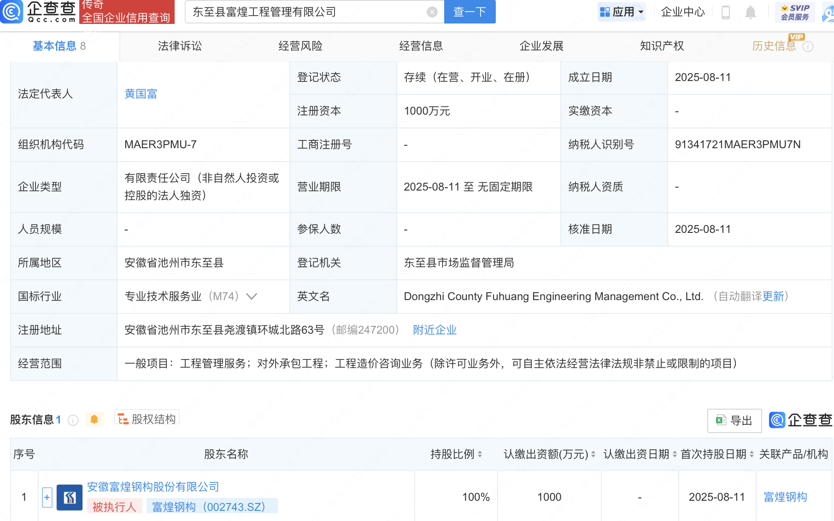
Task: Switch to the 基本信息 tab
Action: click(59, 46)
